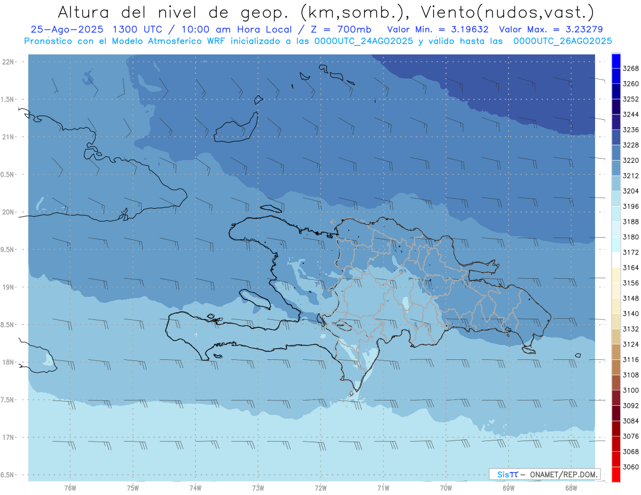Click the '68W' longitude label

point(571,488)
